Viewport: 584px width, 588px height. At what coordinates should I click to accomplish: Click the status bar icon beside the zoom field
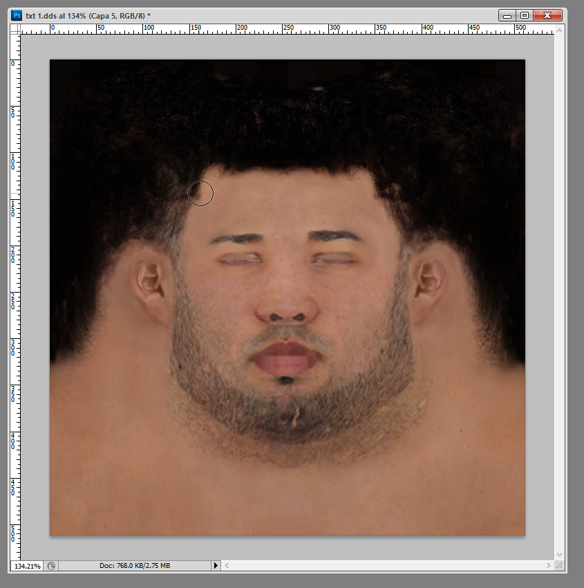51,566
